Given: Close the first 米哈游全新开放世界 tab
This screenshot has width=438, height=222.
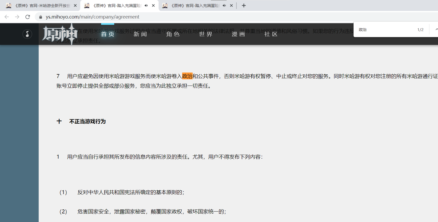Looking at the screenshot, I should coord(75,5).
